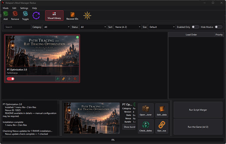Click the Check...dates button in details panel
Image resolution: width=226 pixels, height=144 pixels.
(x=146, y=126)
